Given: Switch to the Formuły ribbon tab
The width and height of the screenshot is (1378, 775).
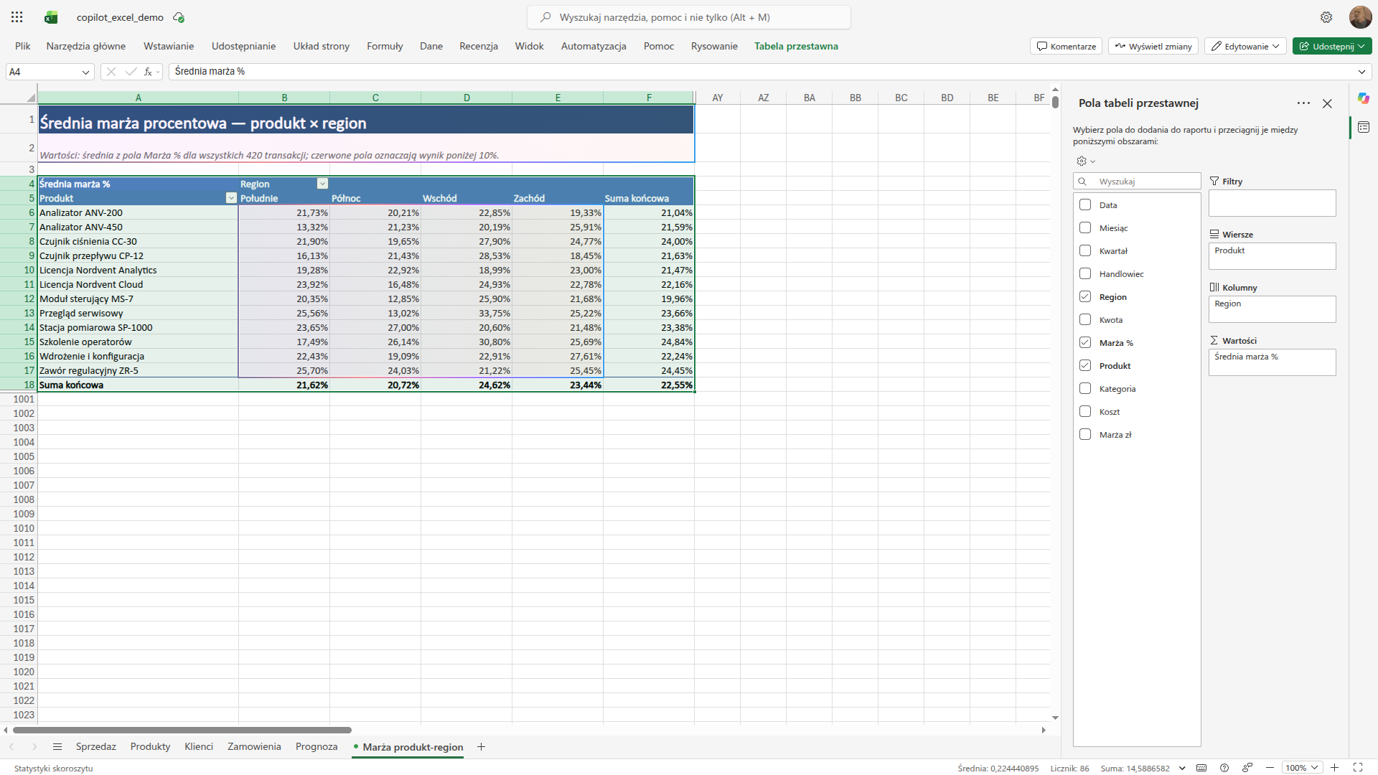Looking at the screenshot, I should pyautogui.click(x=385, y=46).
